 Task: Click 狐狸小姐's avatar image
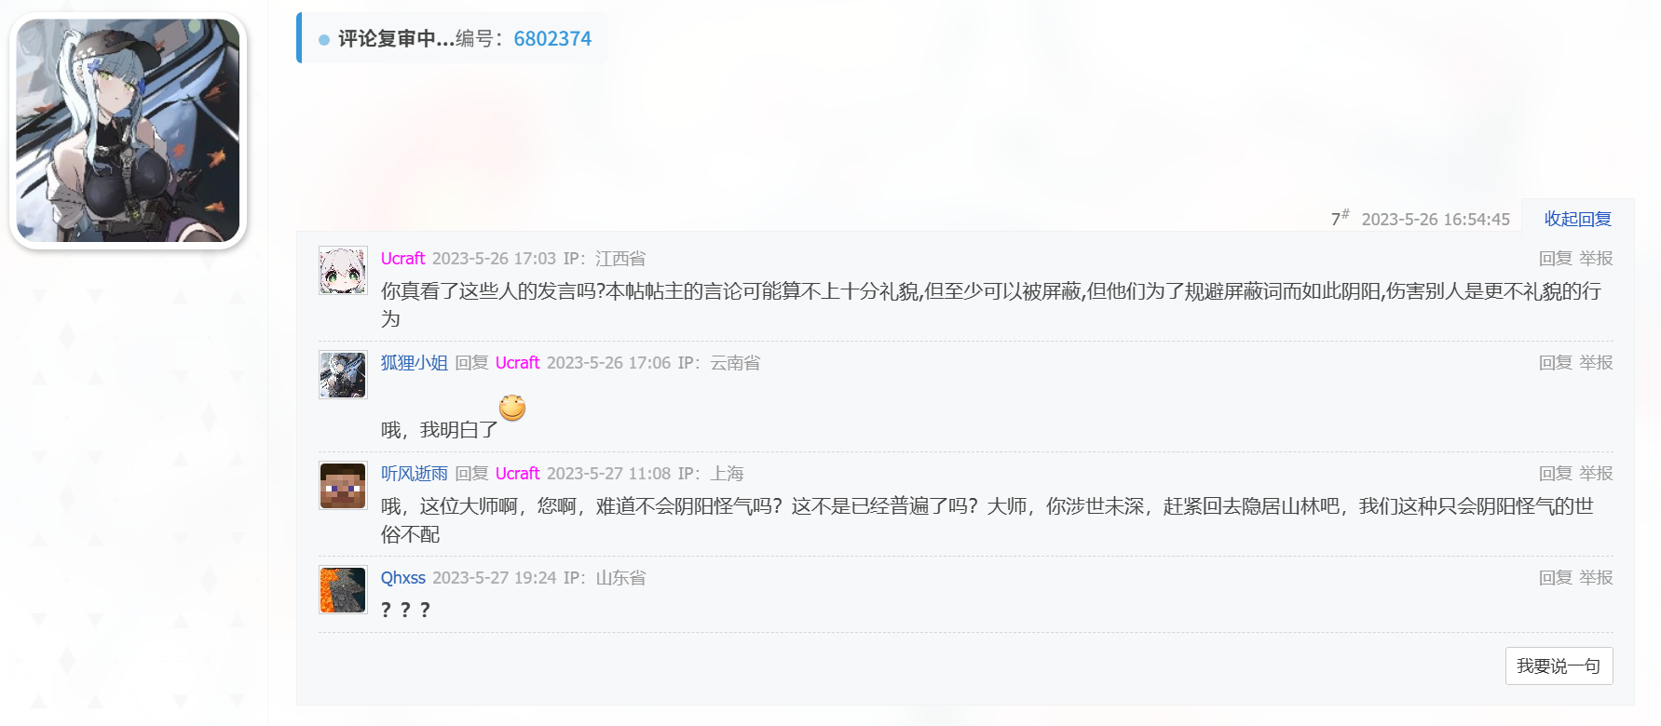(x=343, y=375)
